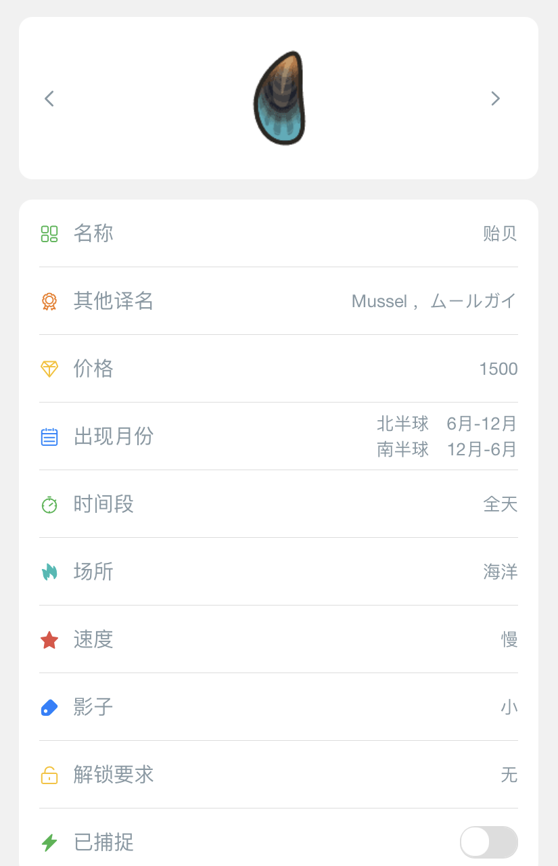Click the green stopwatch icon beside 时间段
Viewport: 558px width, 866px height.
click(49, 504)
